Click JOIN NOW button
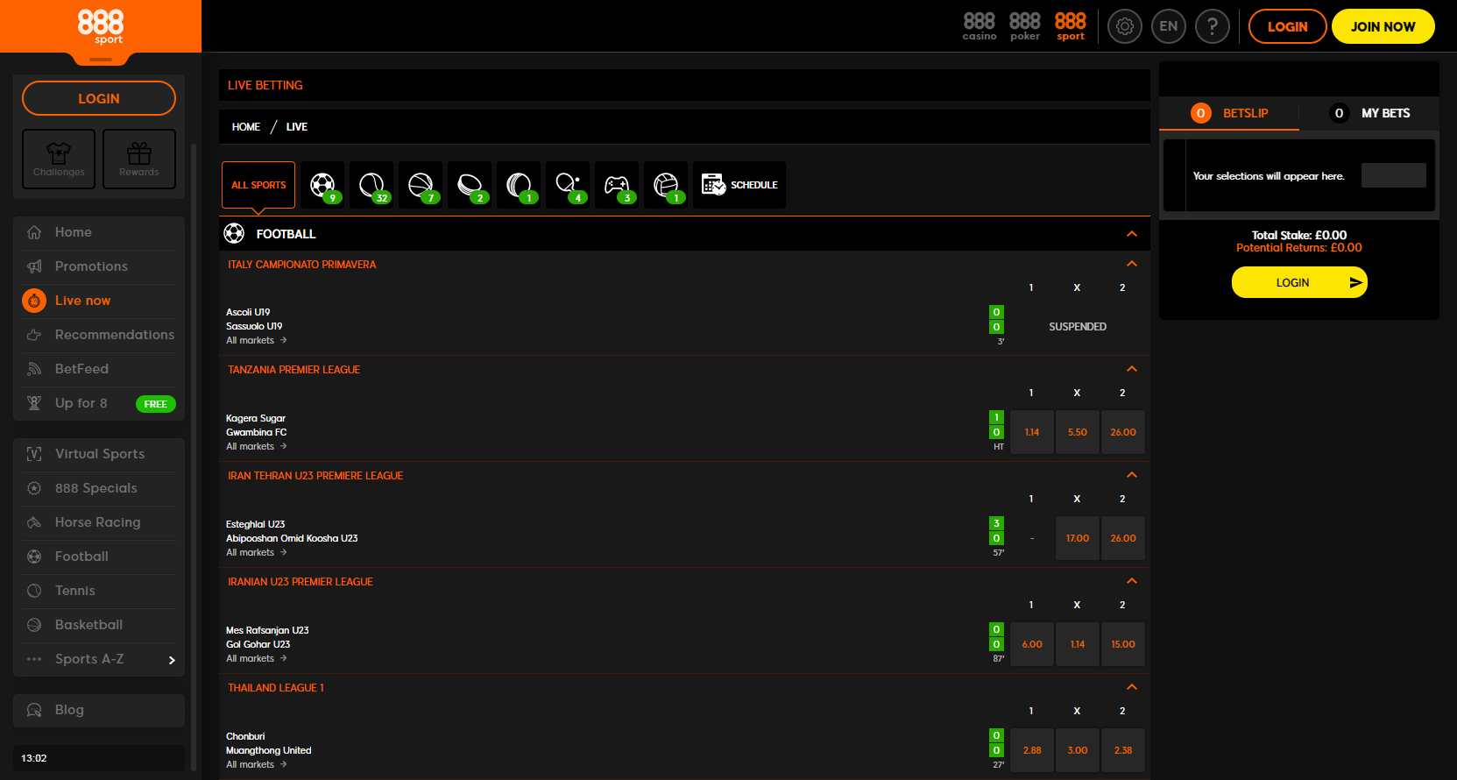Screen dimensions: 1457x780 point(1383,26)
